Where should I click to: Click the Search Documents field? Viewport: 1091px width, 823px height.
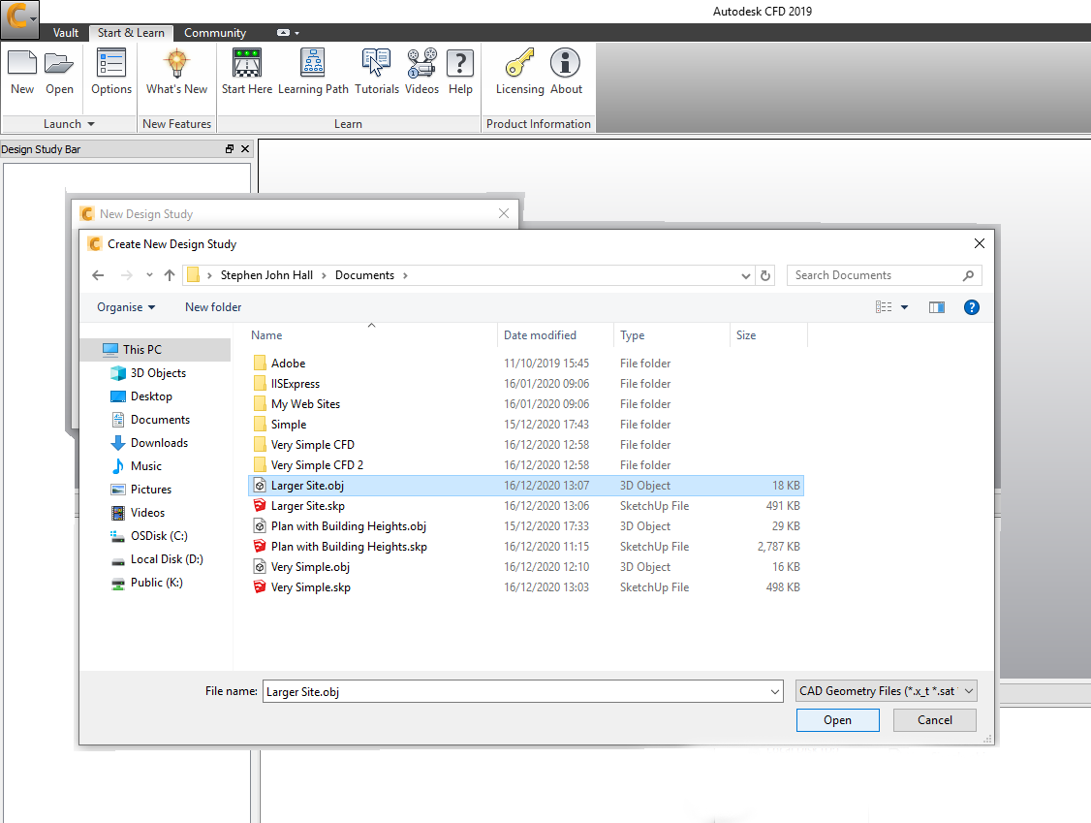tap(877, 275)
